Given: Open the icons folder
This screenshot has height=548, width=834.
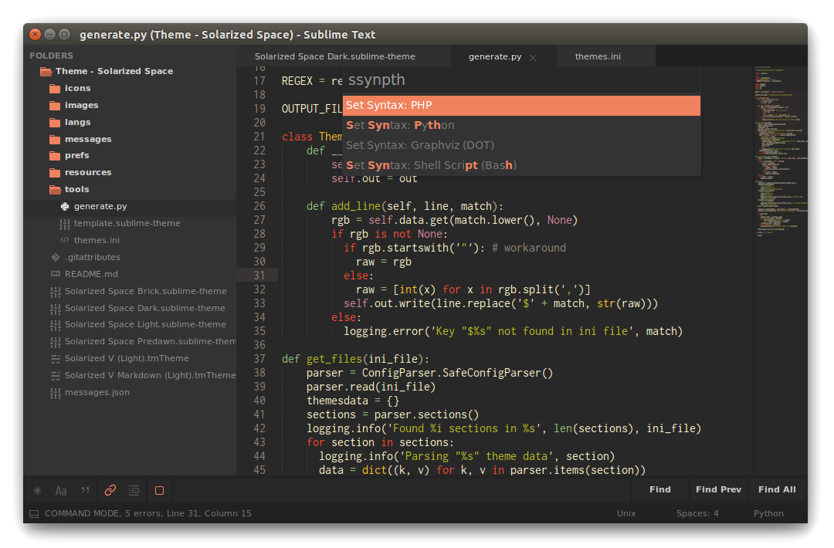Looking at the screenshot, I should coord(78,88).
